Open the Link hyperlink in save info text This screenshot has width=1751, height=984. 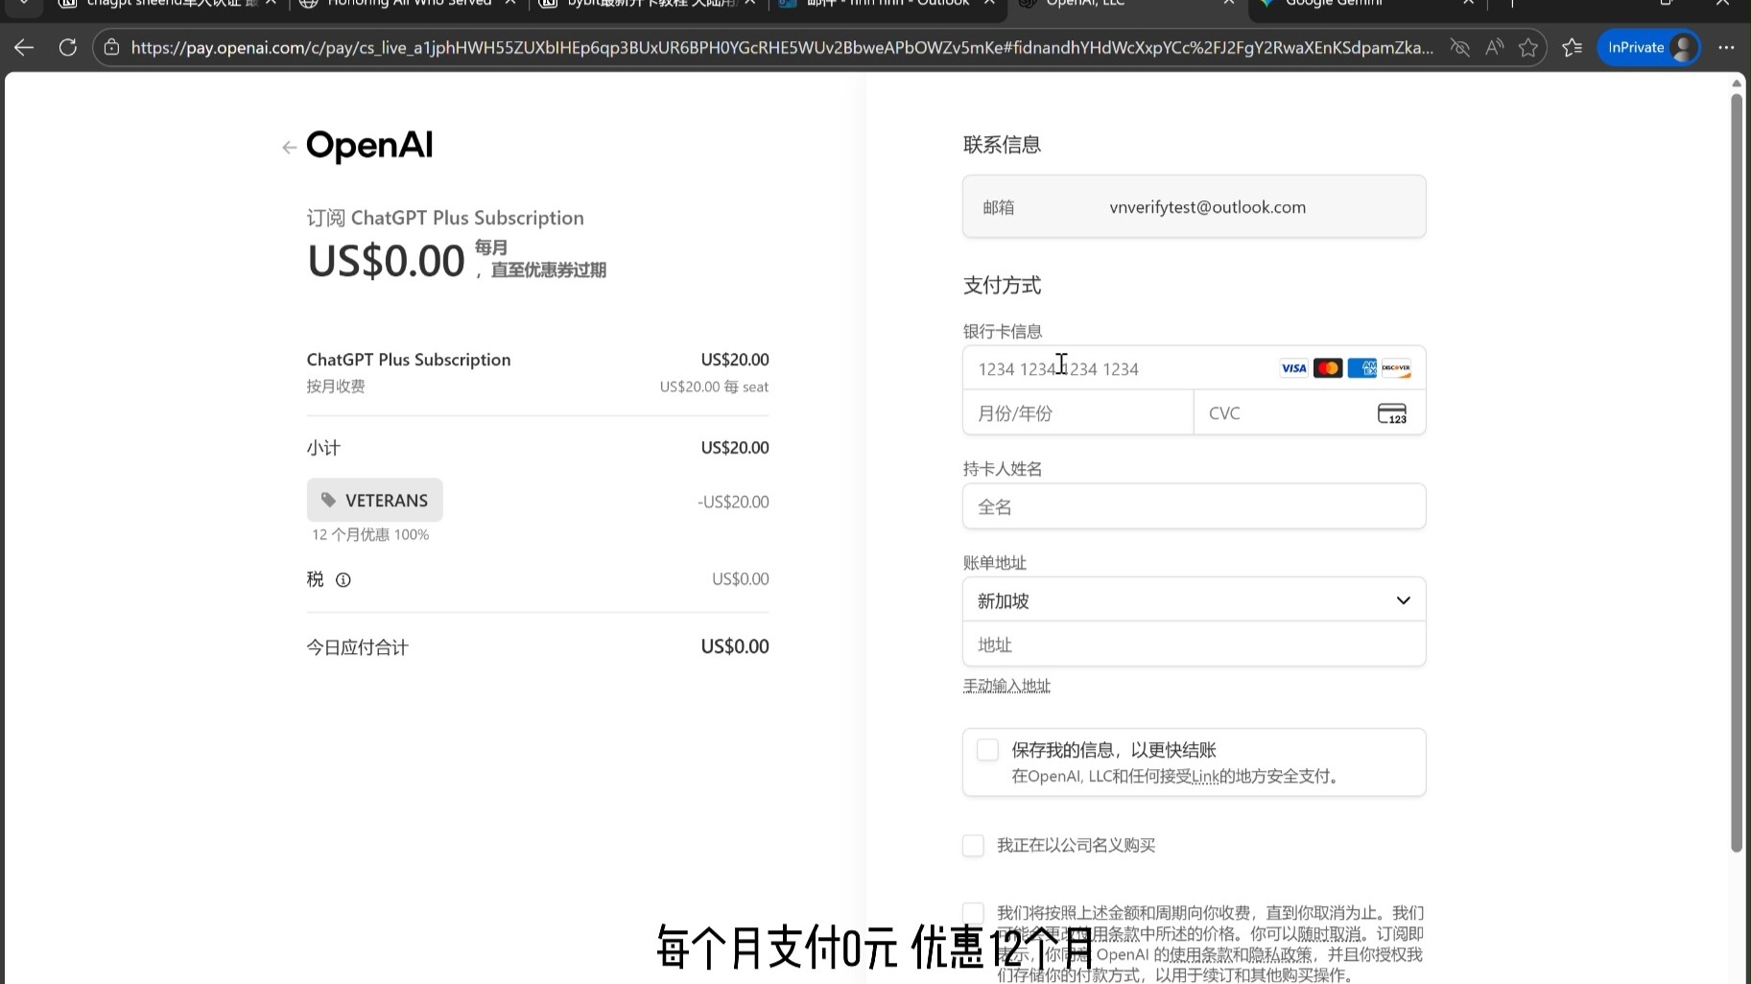point(1205,776)
